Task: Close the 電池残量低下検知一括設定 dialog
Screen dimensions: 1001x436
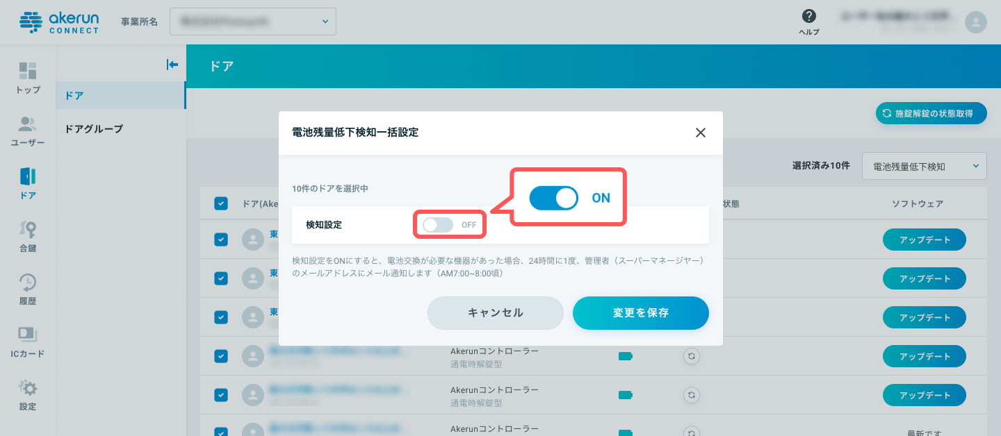Action: tap(701, 133)
